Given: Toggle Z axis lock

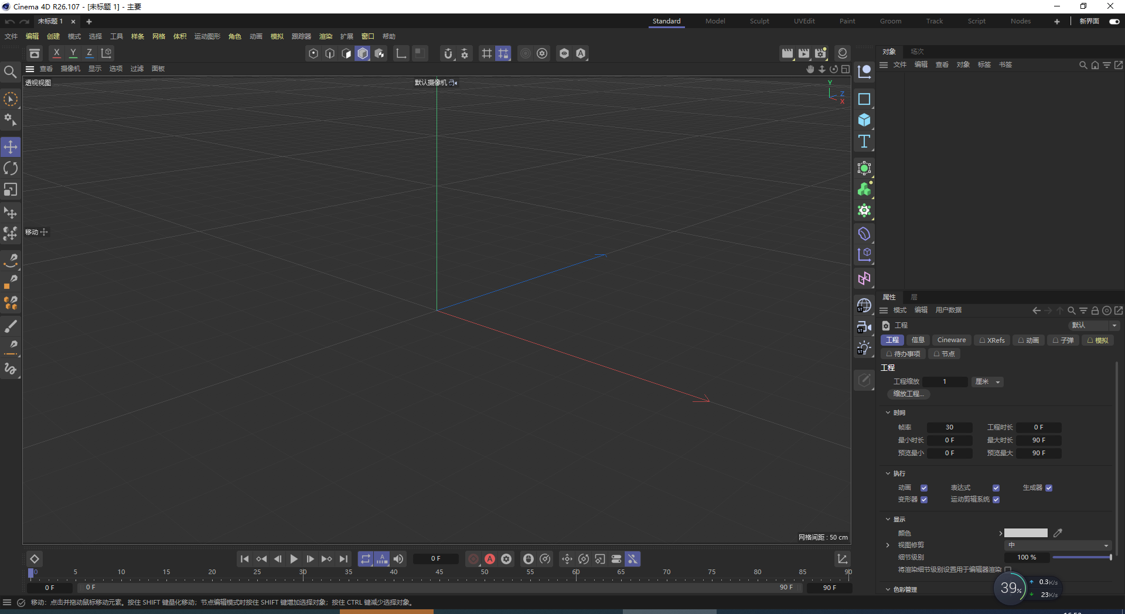Looking at the screenshot, I should click(89, 53).
